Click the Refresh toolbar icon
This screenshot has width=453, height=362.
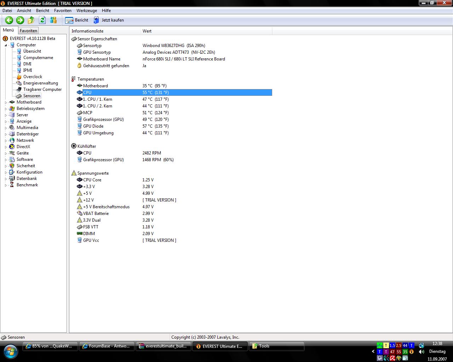(42, 20)
